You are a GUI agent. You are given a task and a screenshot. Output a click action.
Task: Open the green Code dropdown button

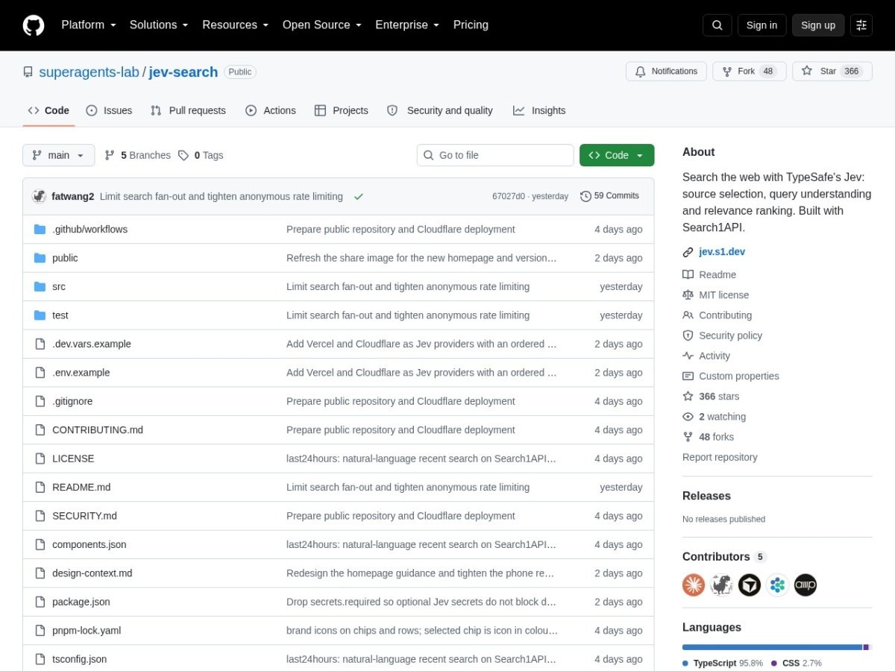point(617,155)
